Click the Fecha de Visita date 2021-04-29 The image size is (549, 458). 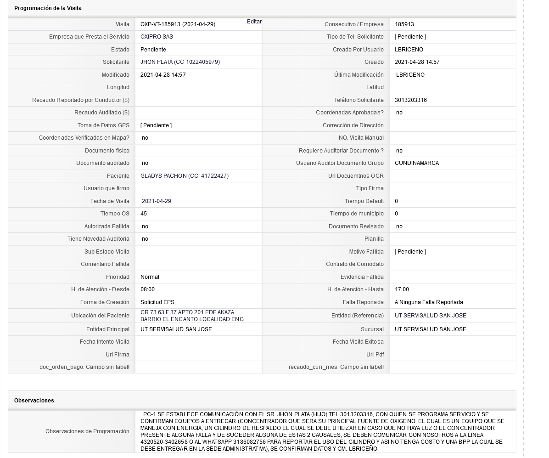(156, 201)
